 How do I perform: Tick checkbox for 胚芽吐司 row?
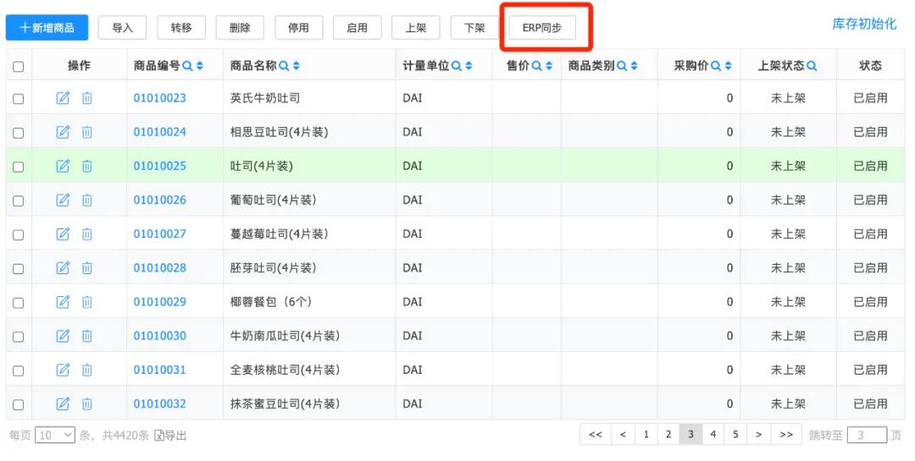tap(18, 269)
